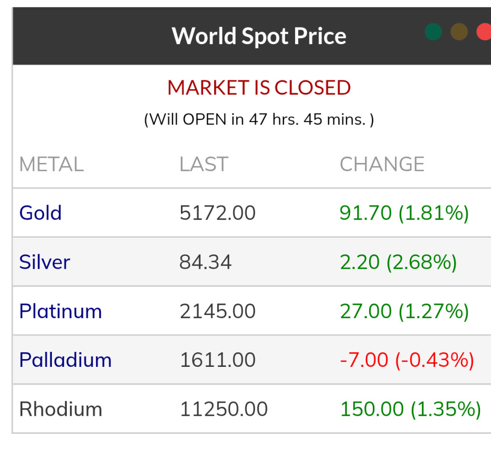The height and width of the screenshot is (467, 491).
Task: Click Platinum change value 27.00 (1.27%)
Action: (404, 311)
